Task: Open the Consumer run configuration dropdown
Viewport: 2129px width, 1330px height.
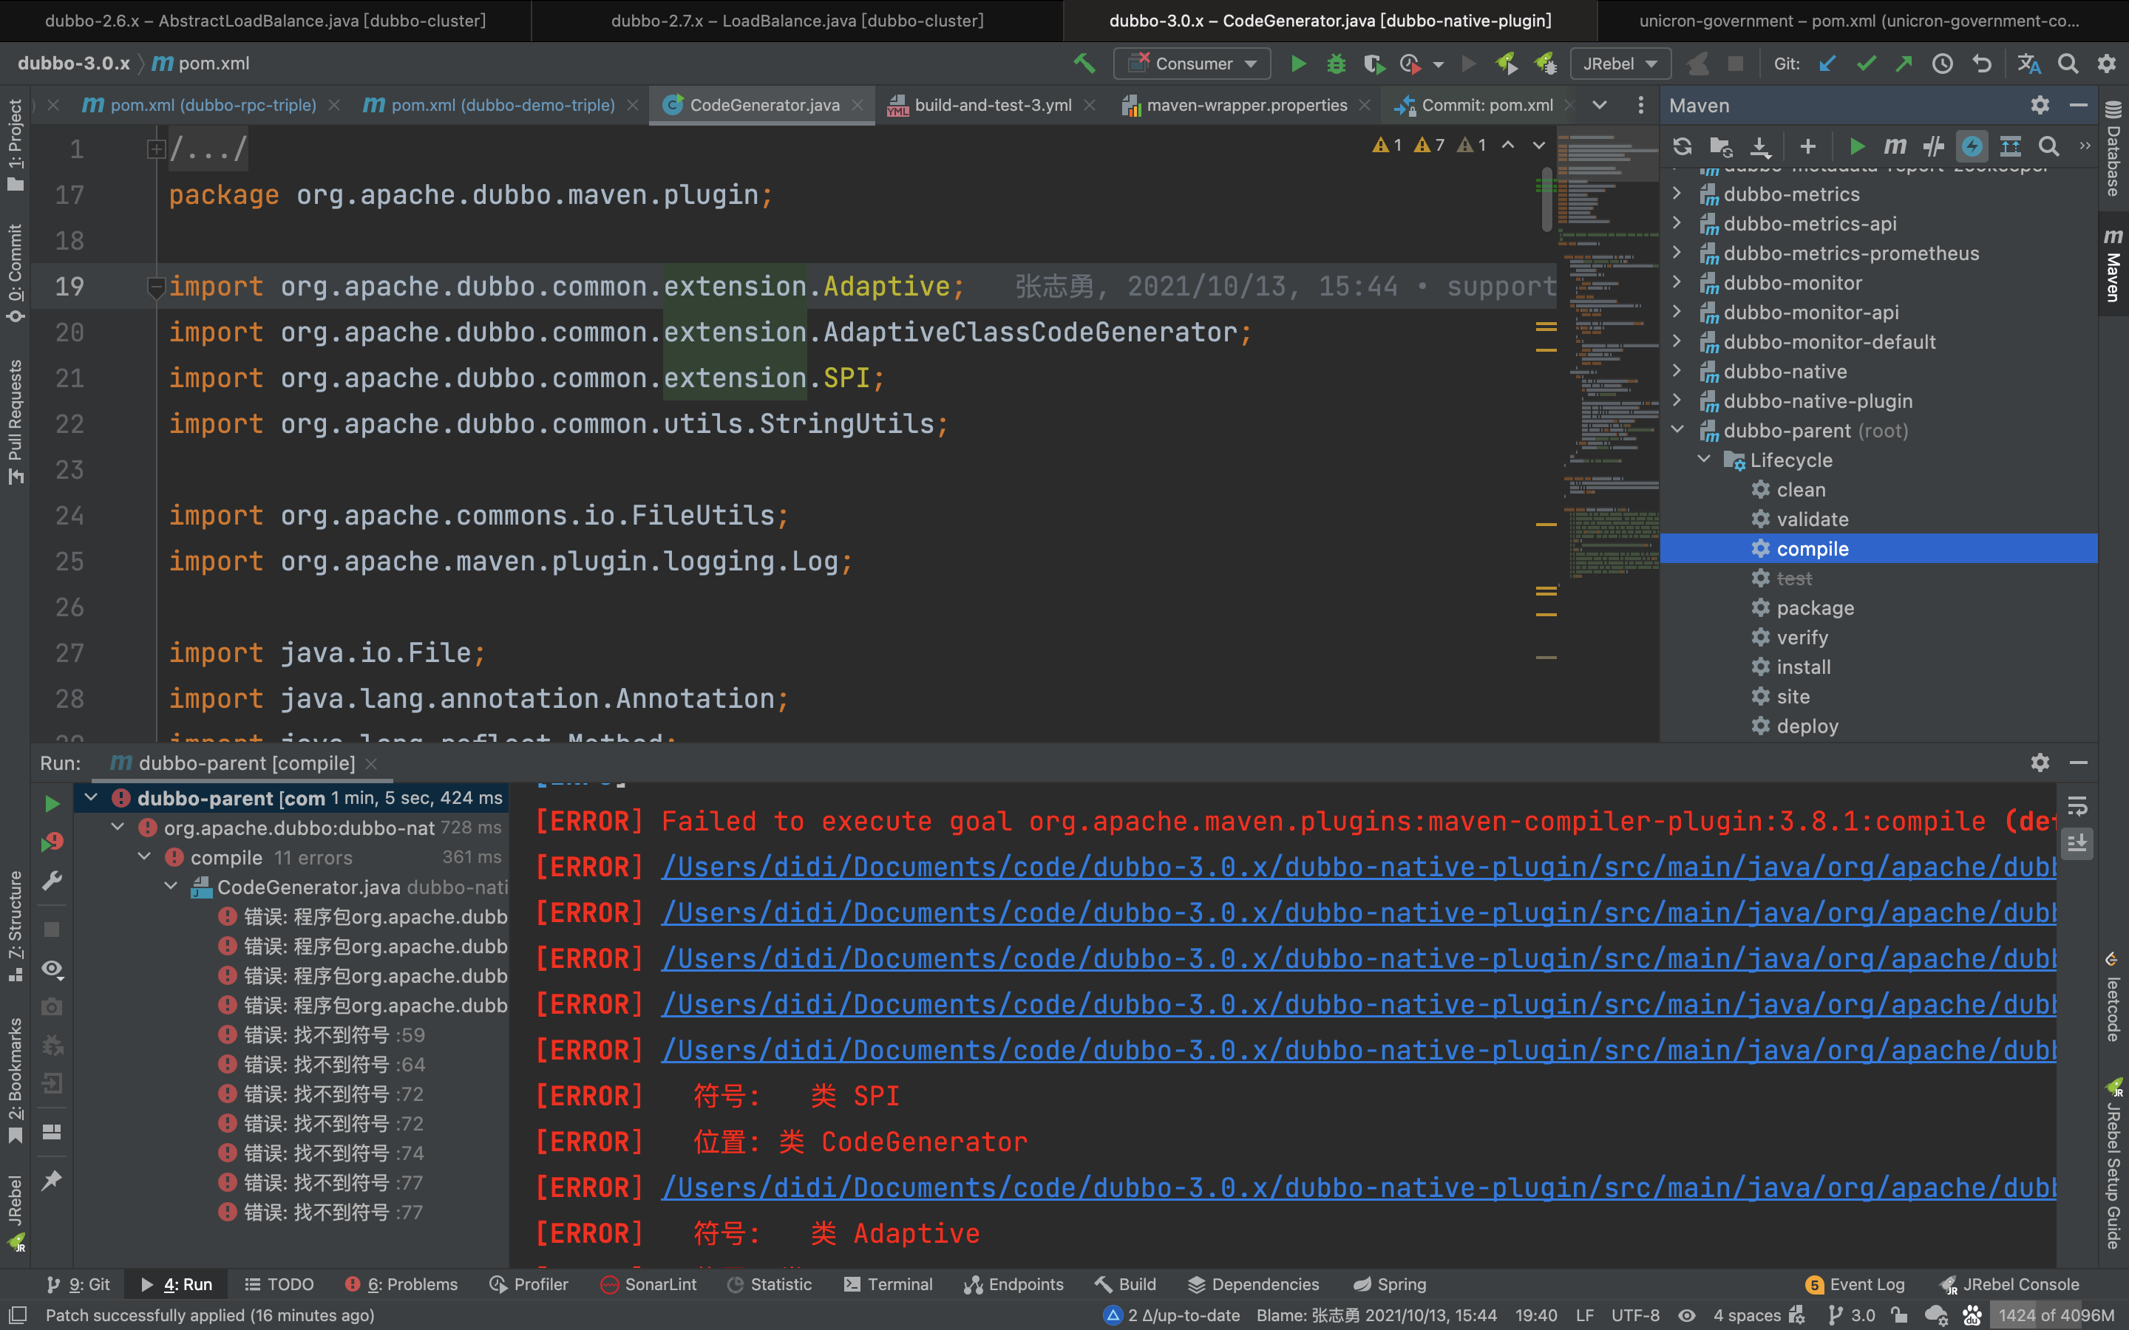Action: point(1192,64)
